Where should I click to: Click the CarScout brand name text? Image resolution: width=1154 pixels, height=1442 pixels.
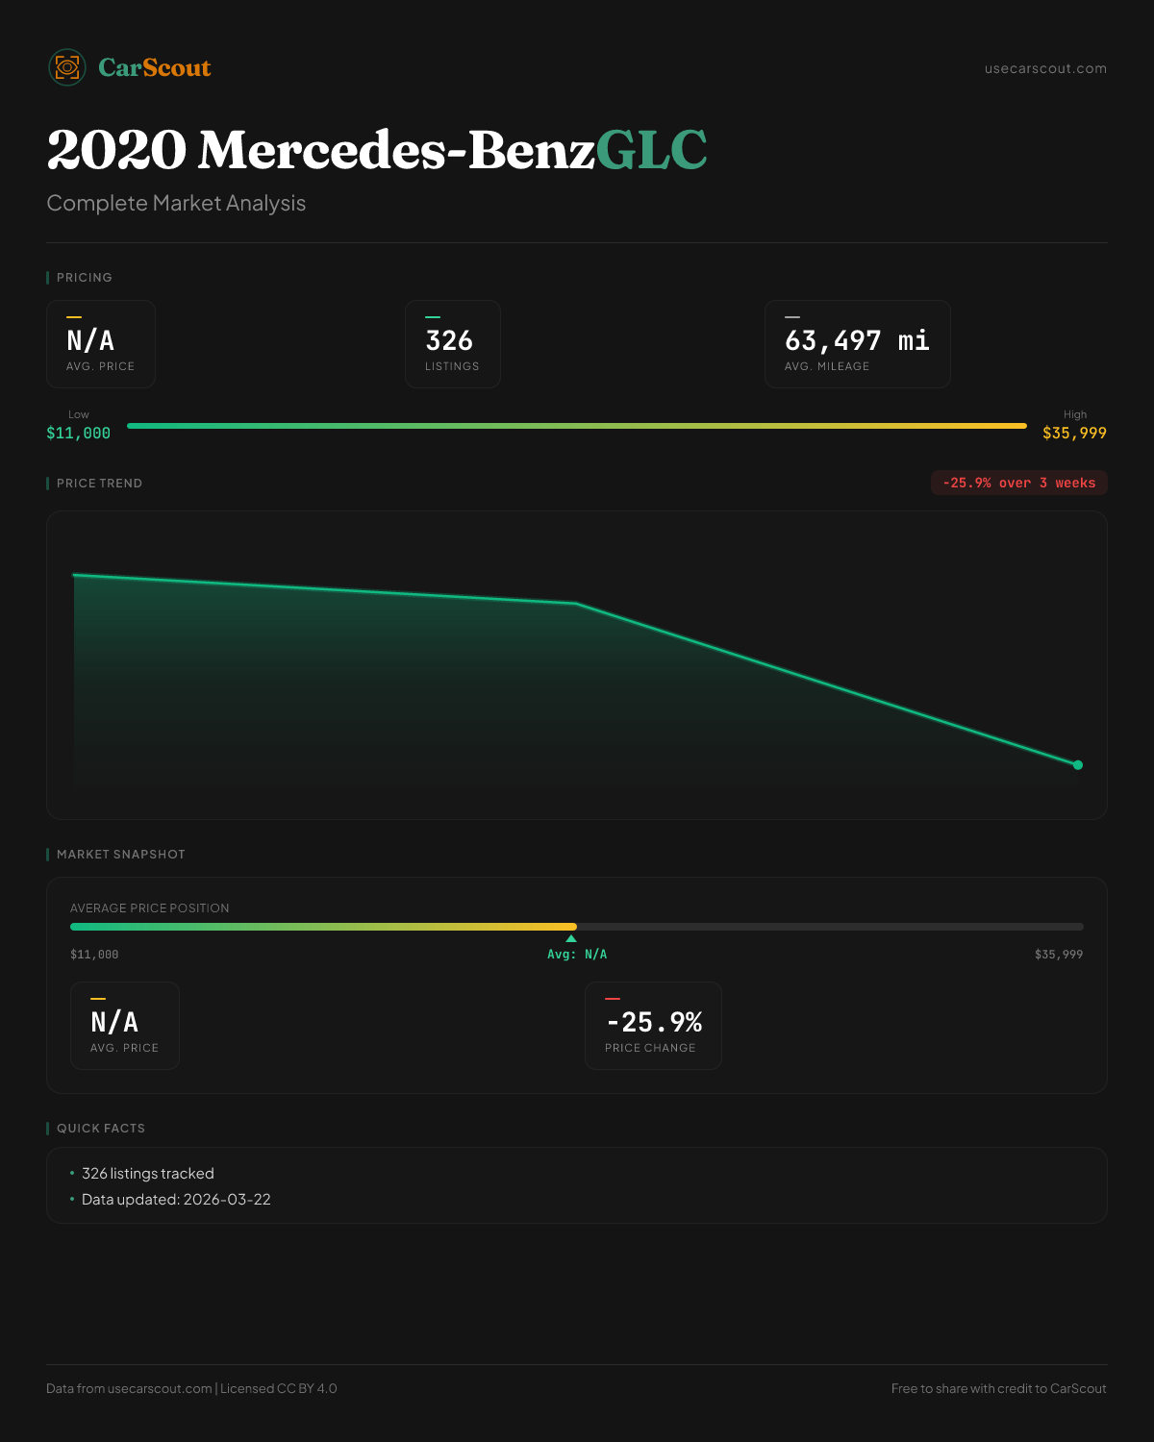[x=155, y=67]
